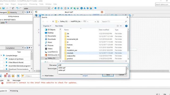
Task: Open the View menu
Action: tap(7, 4)
